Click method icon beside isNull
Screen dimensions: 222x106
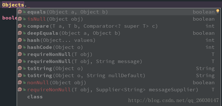(20, 19)
